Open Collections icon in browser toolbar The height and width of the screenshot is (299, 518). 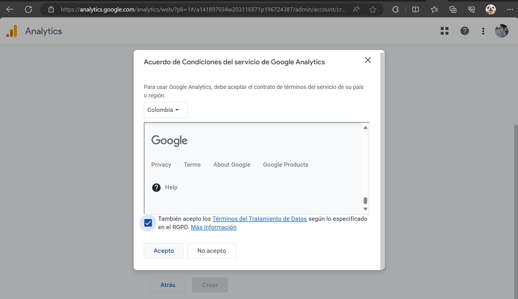click(453, 10)
